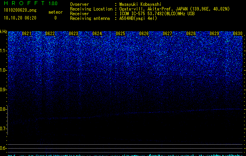Click the 0623 time marker
The image size is (246, 156).
(74, 34)
